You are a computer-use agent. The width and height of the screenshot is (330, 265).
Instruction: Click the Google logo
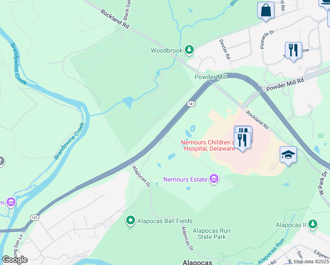15,260
